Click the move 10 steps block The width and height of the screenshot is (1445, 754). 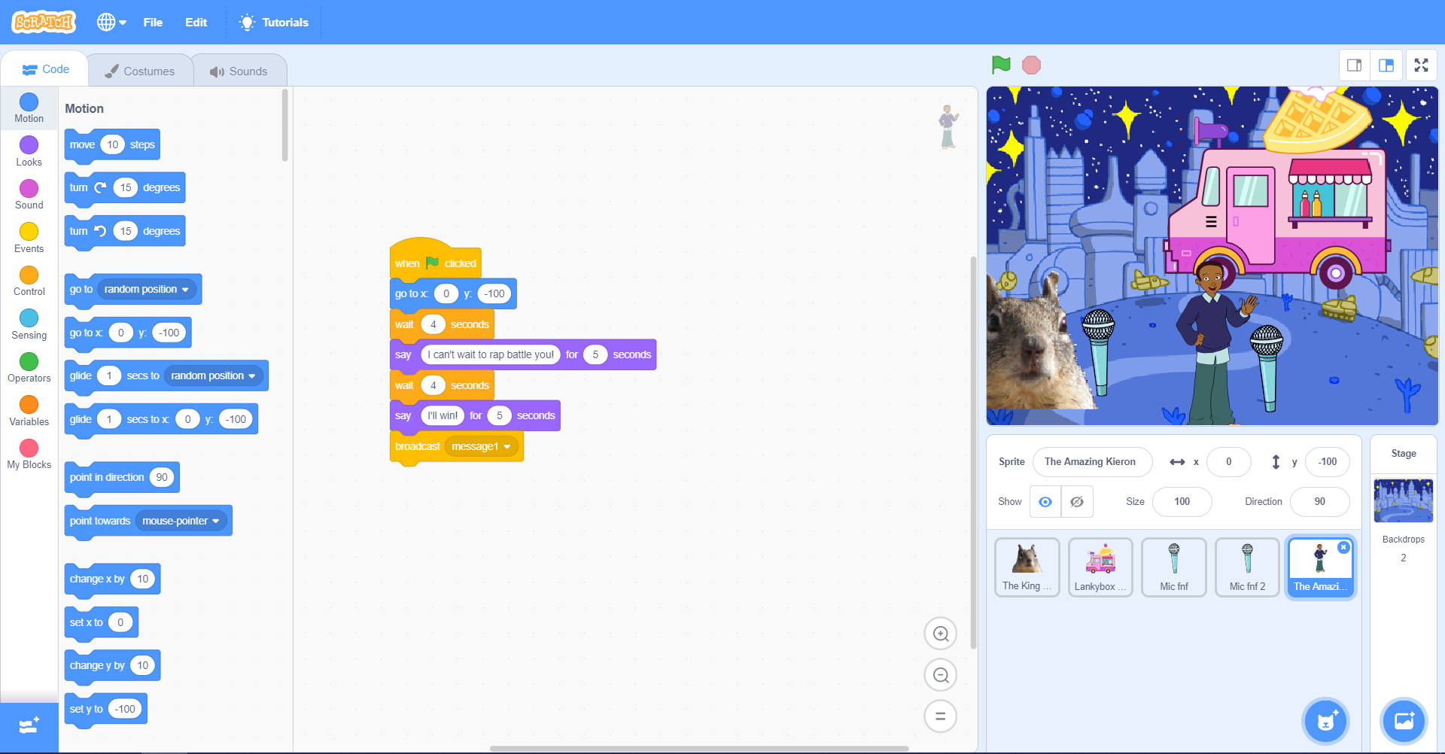tap(112, 145)
